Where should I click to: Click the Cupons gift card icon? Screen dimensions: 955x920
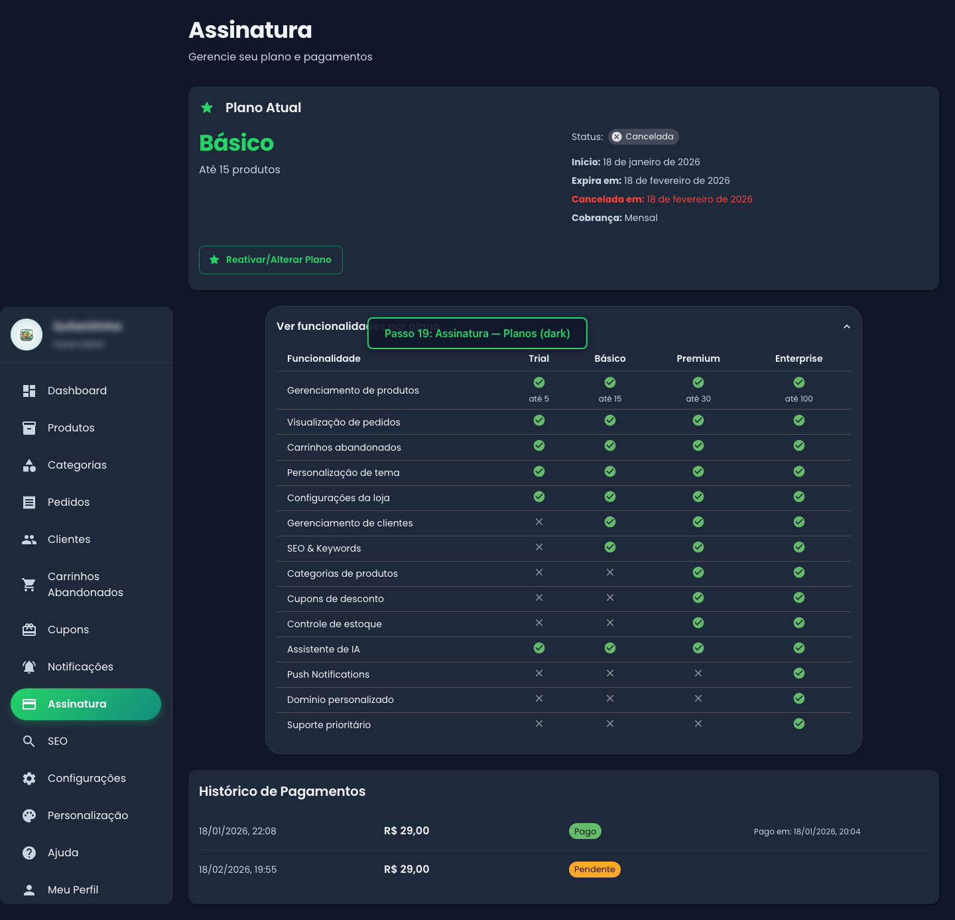point(29,630)
